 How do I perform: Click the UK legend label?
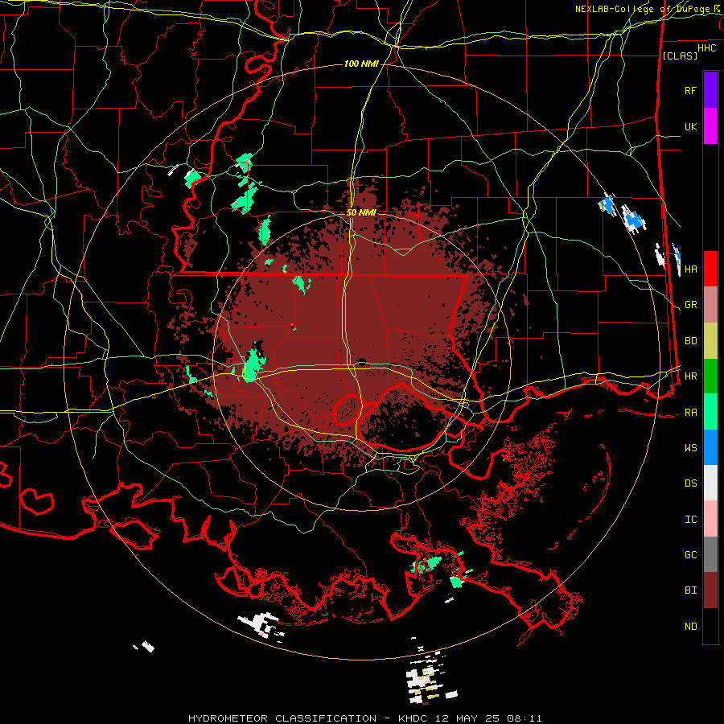(690, 126)
